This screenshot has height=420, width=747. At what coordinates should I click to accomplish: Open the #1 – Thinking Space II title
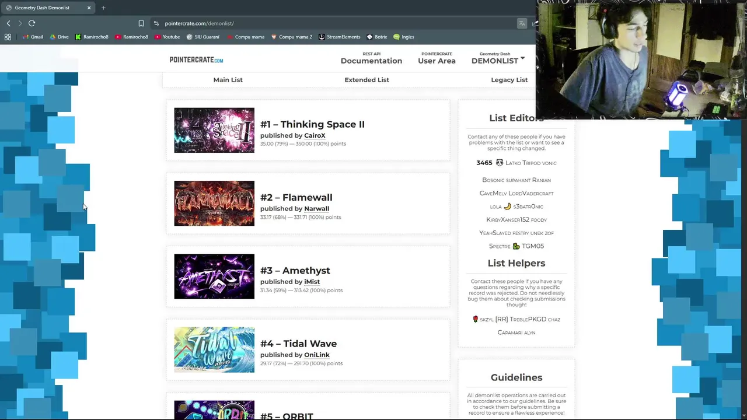coord(312,124)
